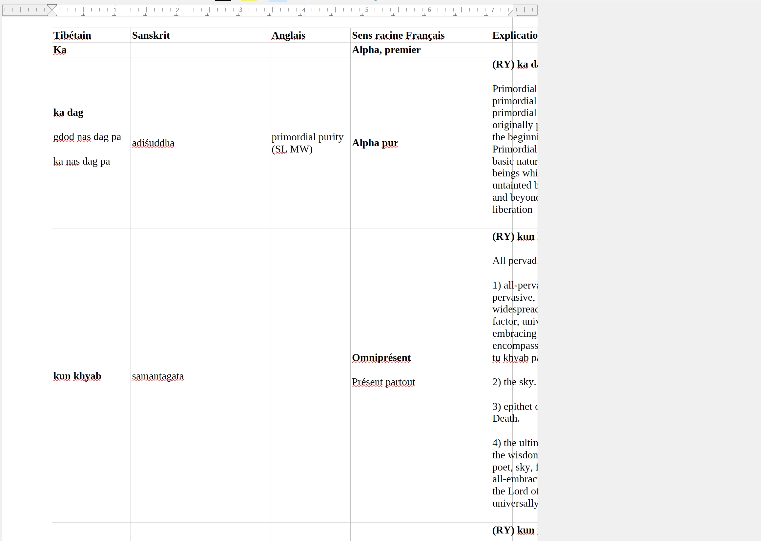Click the 'Présent partout' line
The height and width of the screenshot is (541, 761).
[383, 382]
